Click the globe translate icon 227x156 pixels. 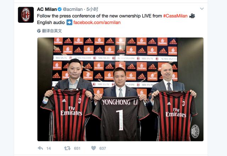(x=39, y=31)
